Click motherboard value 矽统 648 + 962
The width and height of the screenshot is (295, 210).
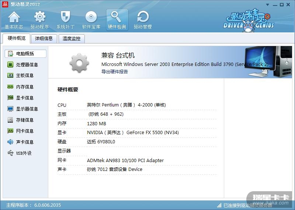coord(106,114)
